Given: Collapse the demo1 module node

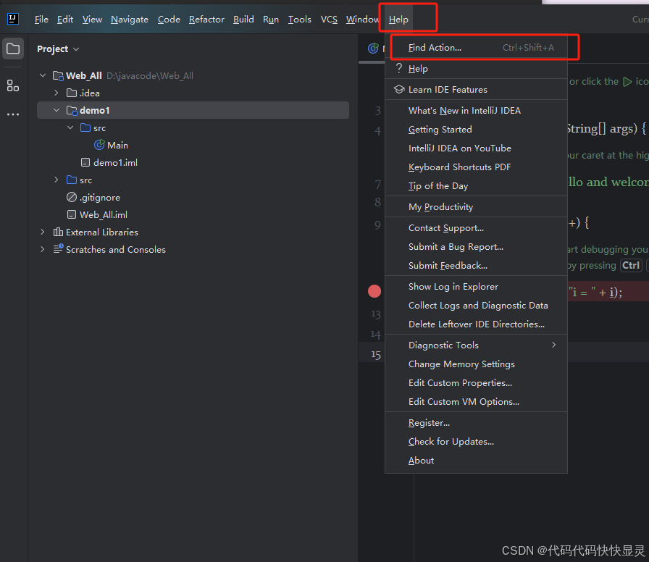Looking at the screenshot, I should 56,110.
